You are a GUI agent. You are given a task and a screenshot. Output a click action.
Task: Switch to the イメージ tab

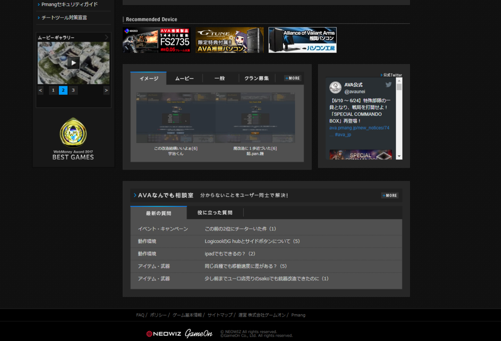click(149, 78)
